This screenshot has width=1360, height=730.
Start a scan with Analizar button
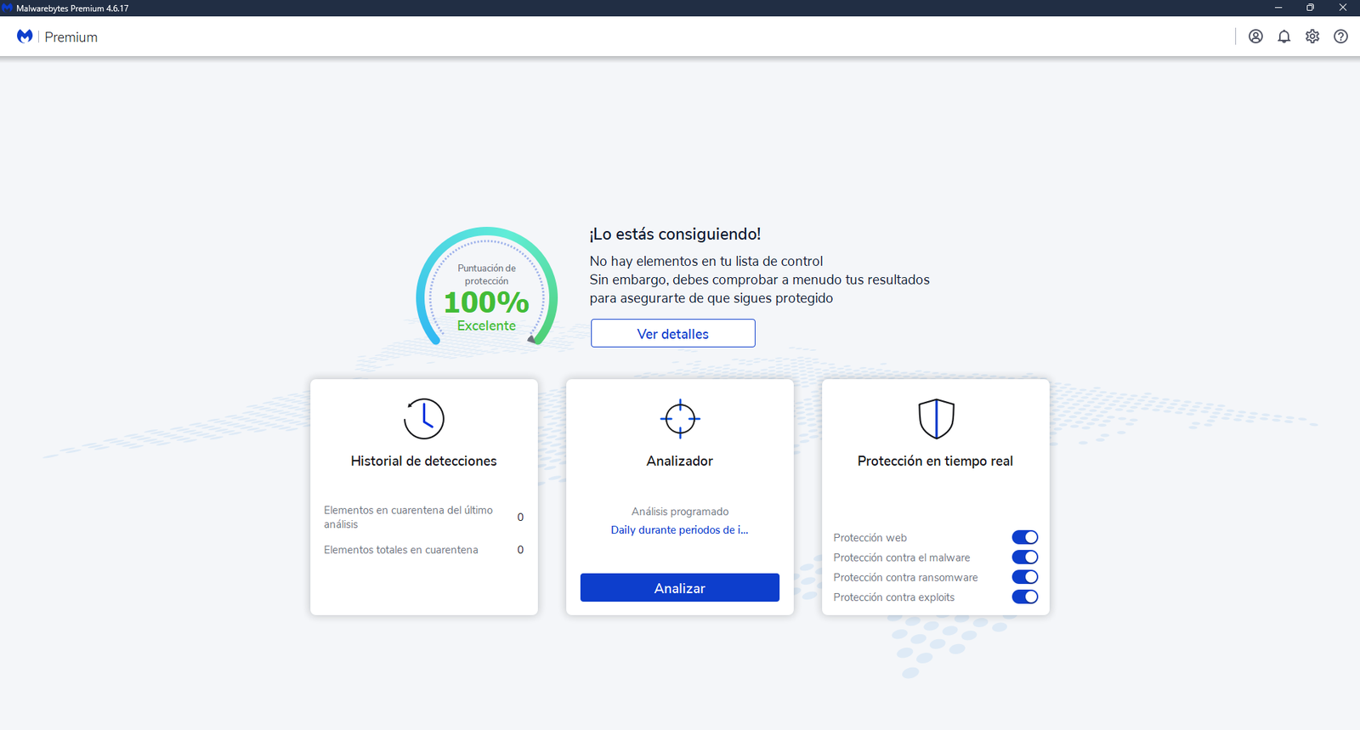click(x=680, y=588)
